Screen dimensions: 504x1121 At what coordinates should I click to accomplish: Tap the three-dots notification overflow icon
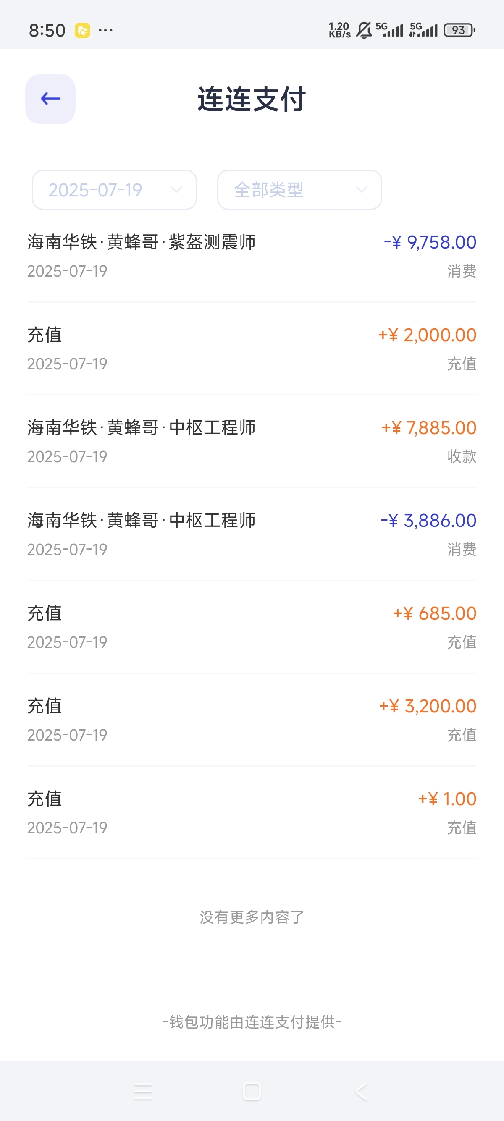point(105,31)
